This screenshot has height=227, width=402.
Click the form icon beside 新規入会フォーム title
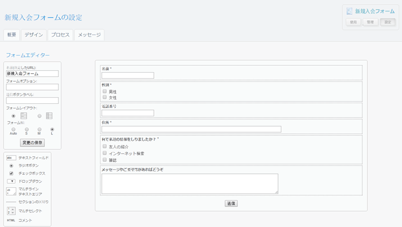349,11
